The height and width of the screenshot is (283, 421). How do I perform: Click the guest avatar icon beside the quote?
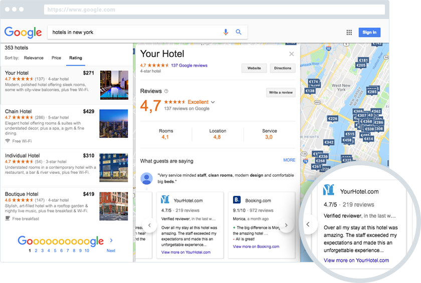[146, 178]
